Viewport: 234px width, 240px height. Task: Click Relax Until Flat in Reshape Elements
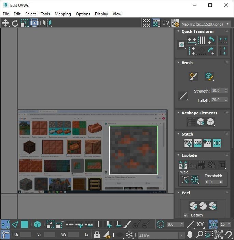coord(201,122)
